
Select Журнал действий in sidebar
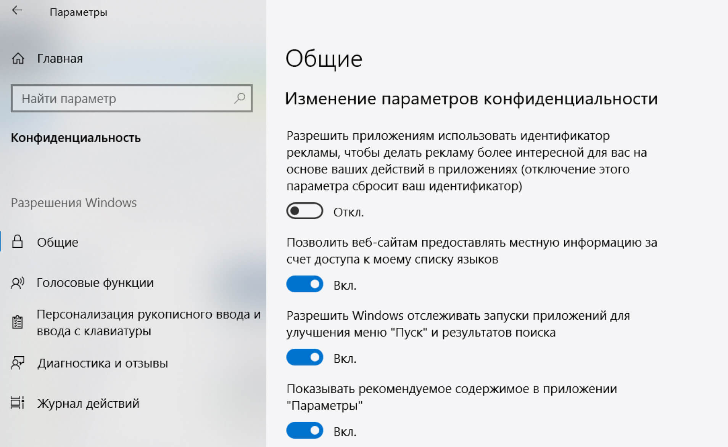point(88,403)
